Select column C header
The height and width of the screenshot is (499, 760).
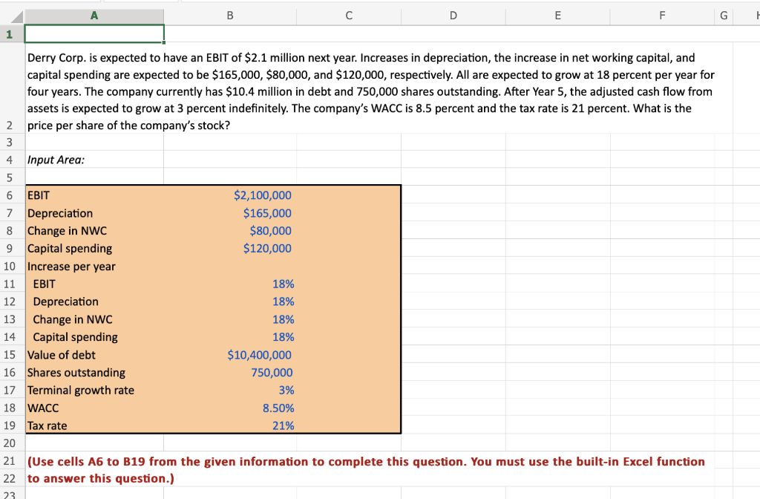tap(349, 16)
